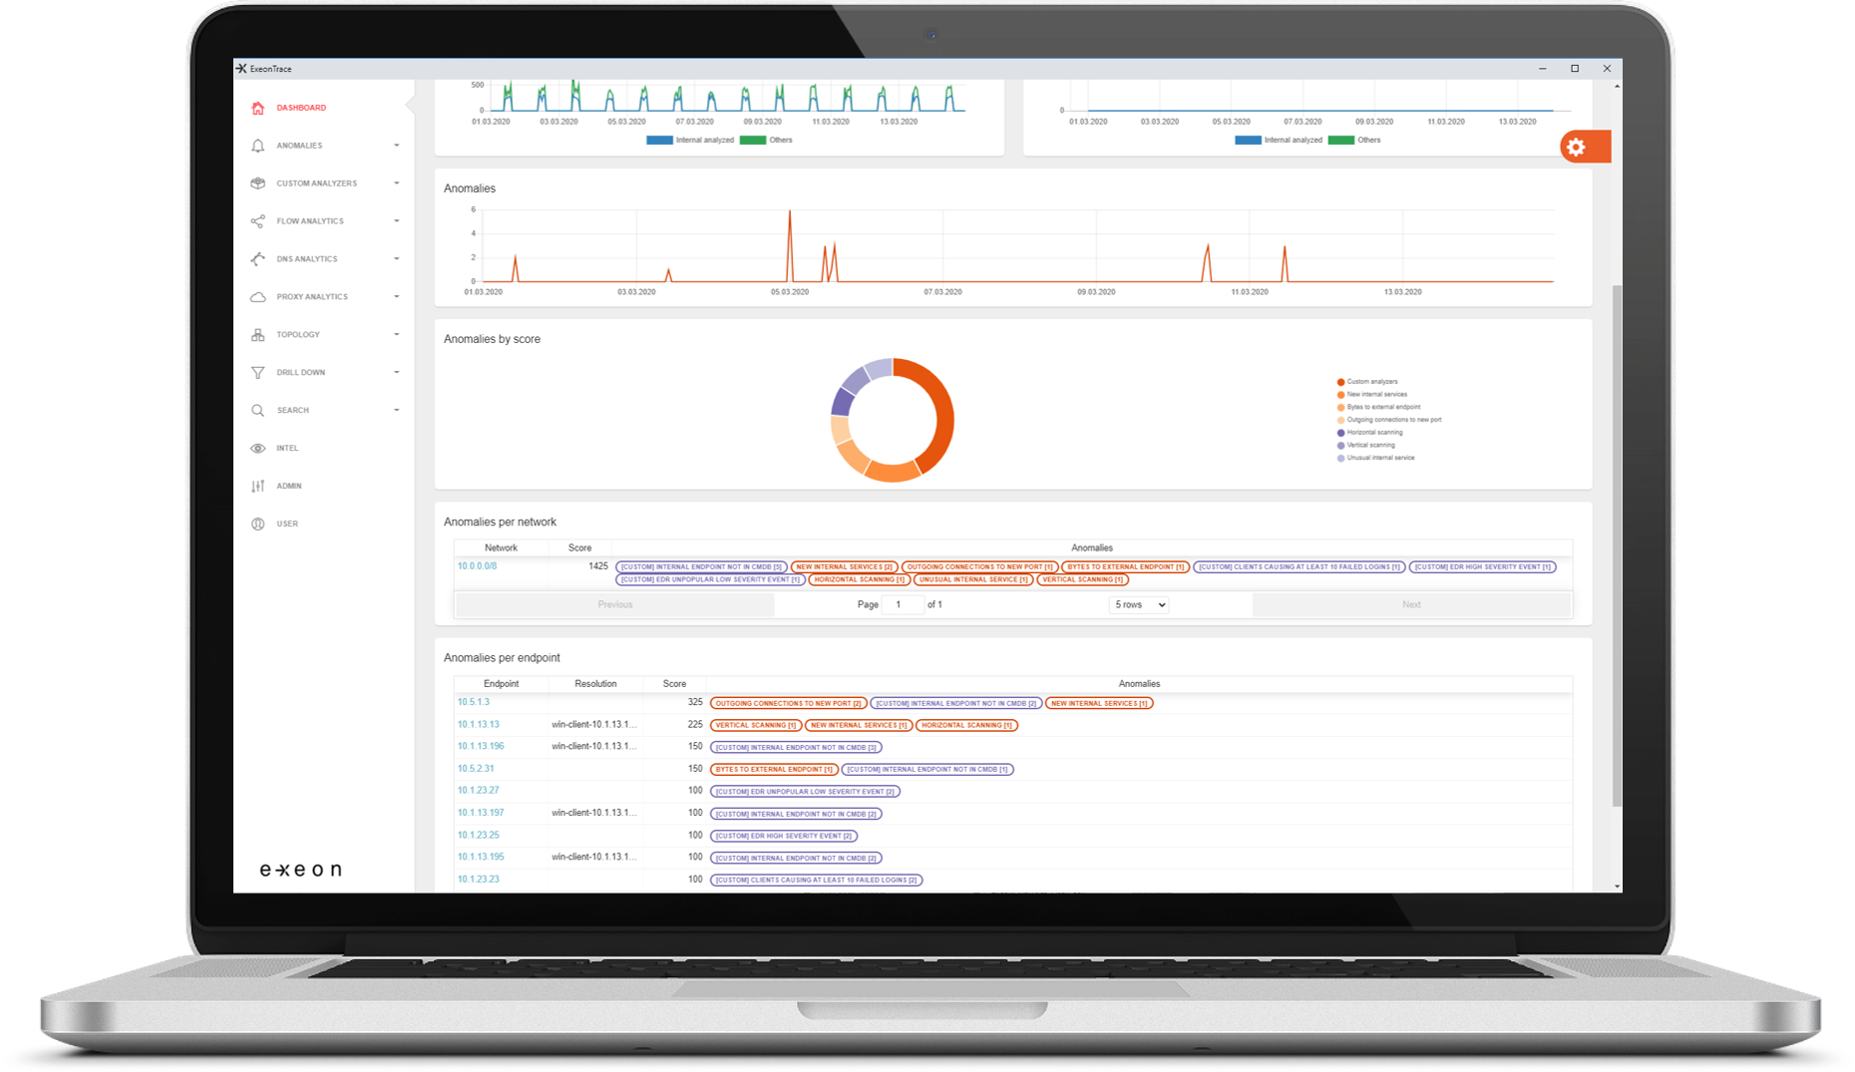
Task: Open endpoint 10.5.2.31 link
Action: (476, 769)
